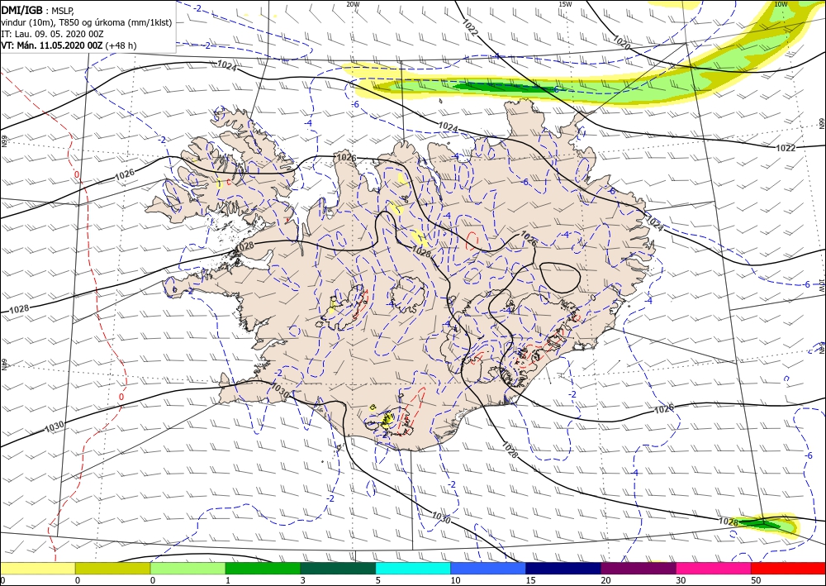
Task: Click the pale yellow legend swatch
Action: coord(37,568)
